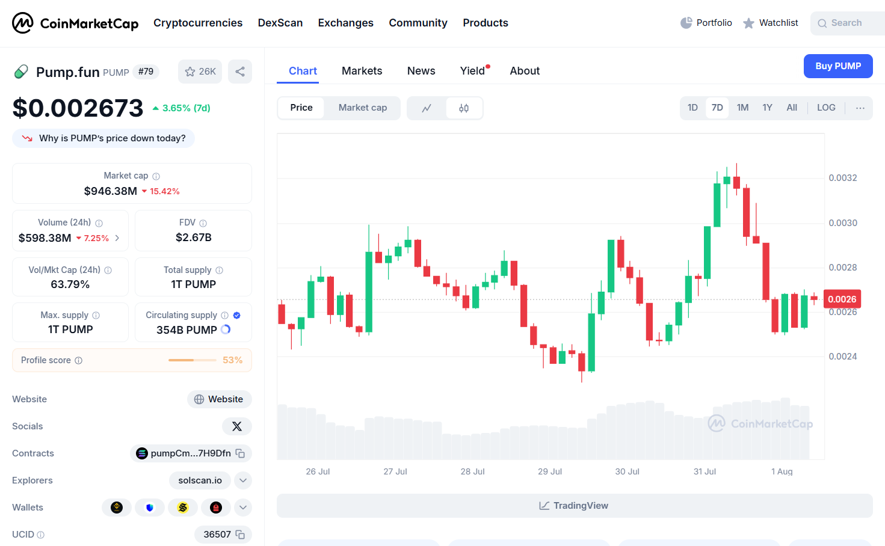
Task: Set chart range to All
Action: point(792,108)
